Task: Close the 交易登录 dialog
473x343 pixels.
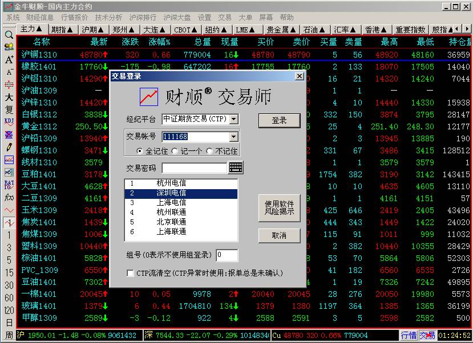Action: click(x=299, y=76)
